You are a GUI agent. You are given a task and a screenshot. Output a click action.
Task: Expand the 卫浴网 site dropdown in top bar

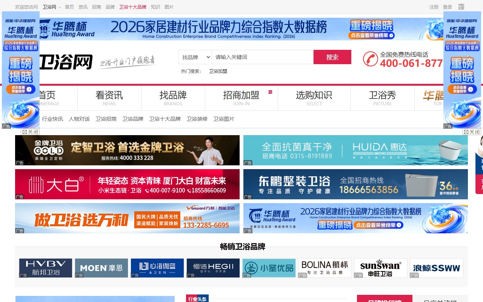pyautogui.click(x=52, y=7)
